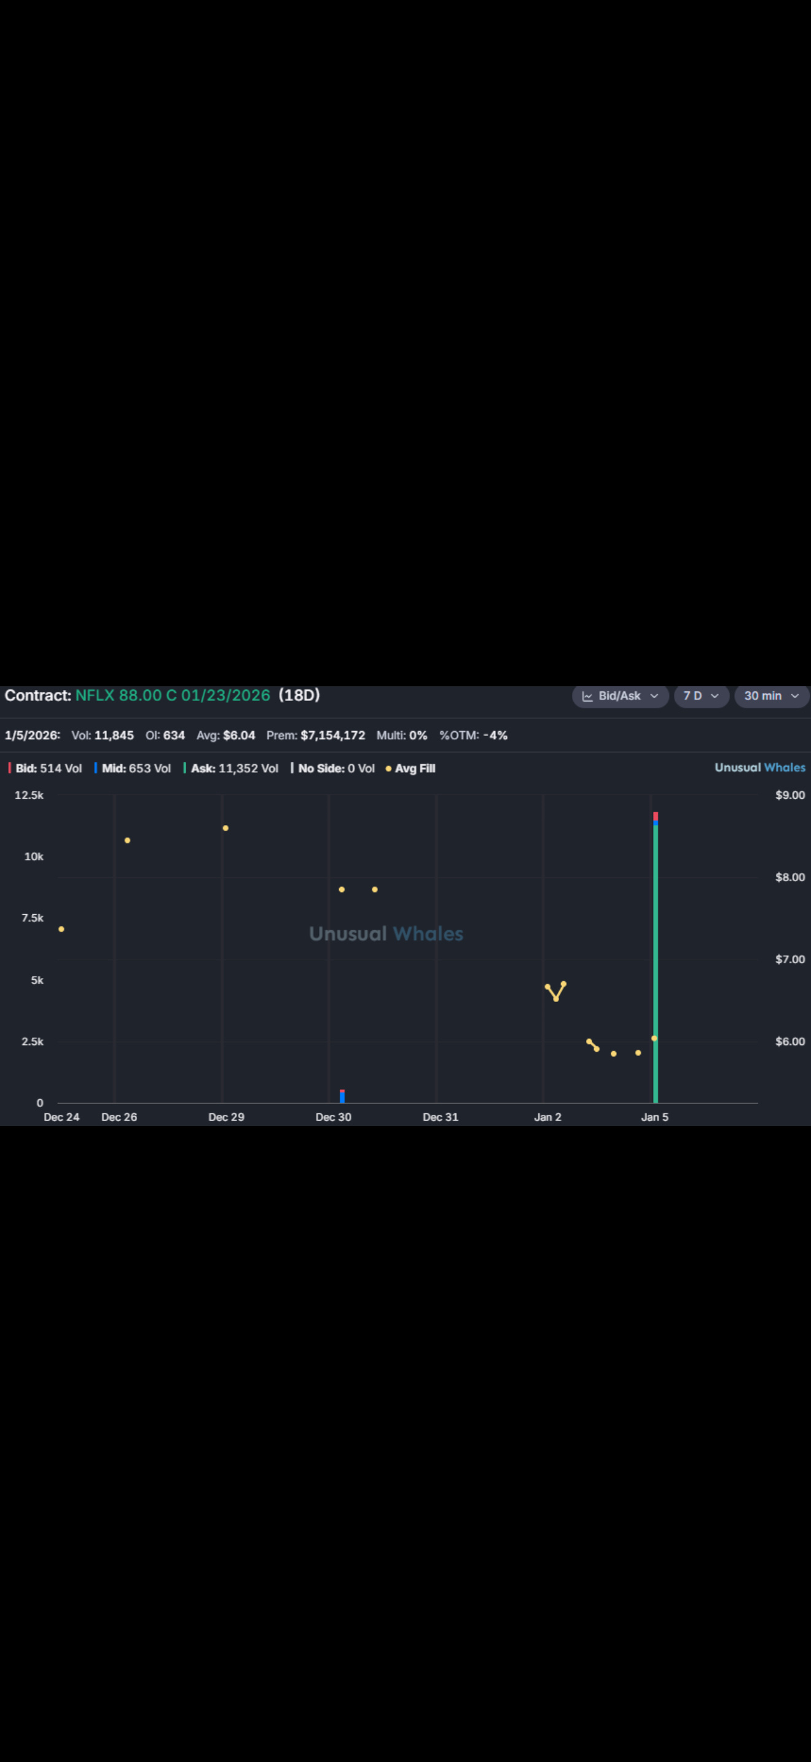Viewport: 811px width, 1762px height.
Task: Toggle the Avg Fill yellow dot legend
Action: point(410,768)
